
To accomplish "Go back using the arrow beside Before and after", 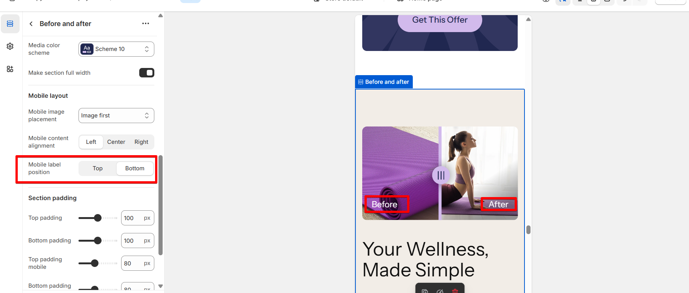I will (x=31, y=24).
